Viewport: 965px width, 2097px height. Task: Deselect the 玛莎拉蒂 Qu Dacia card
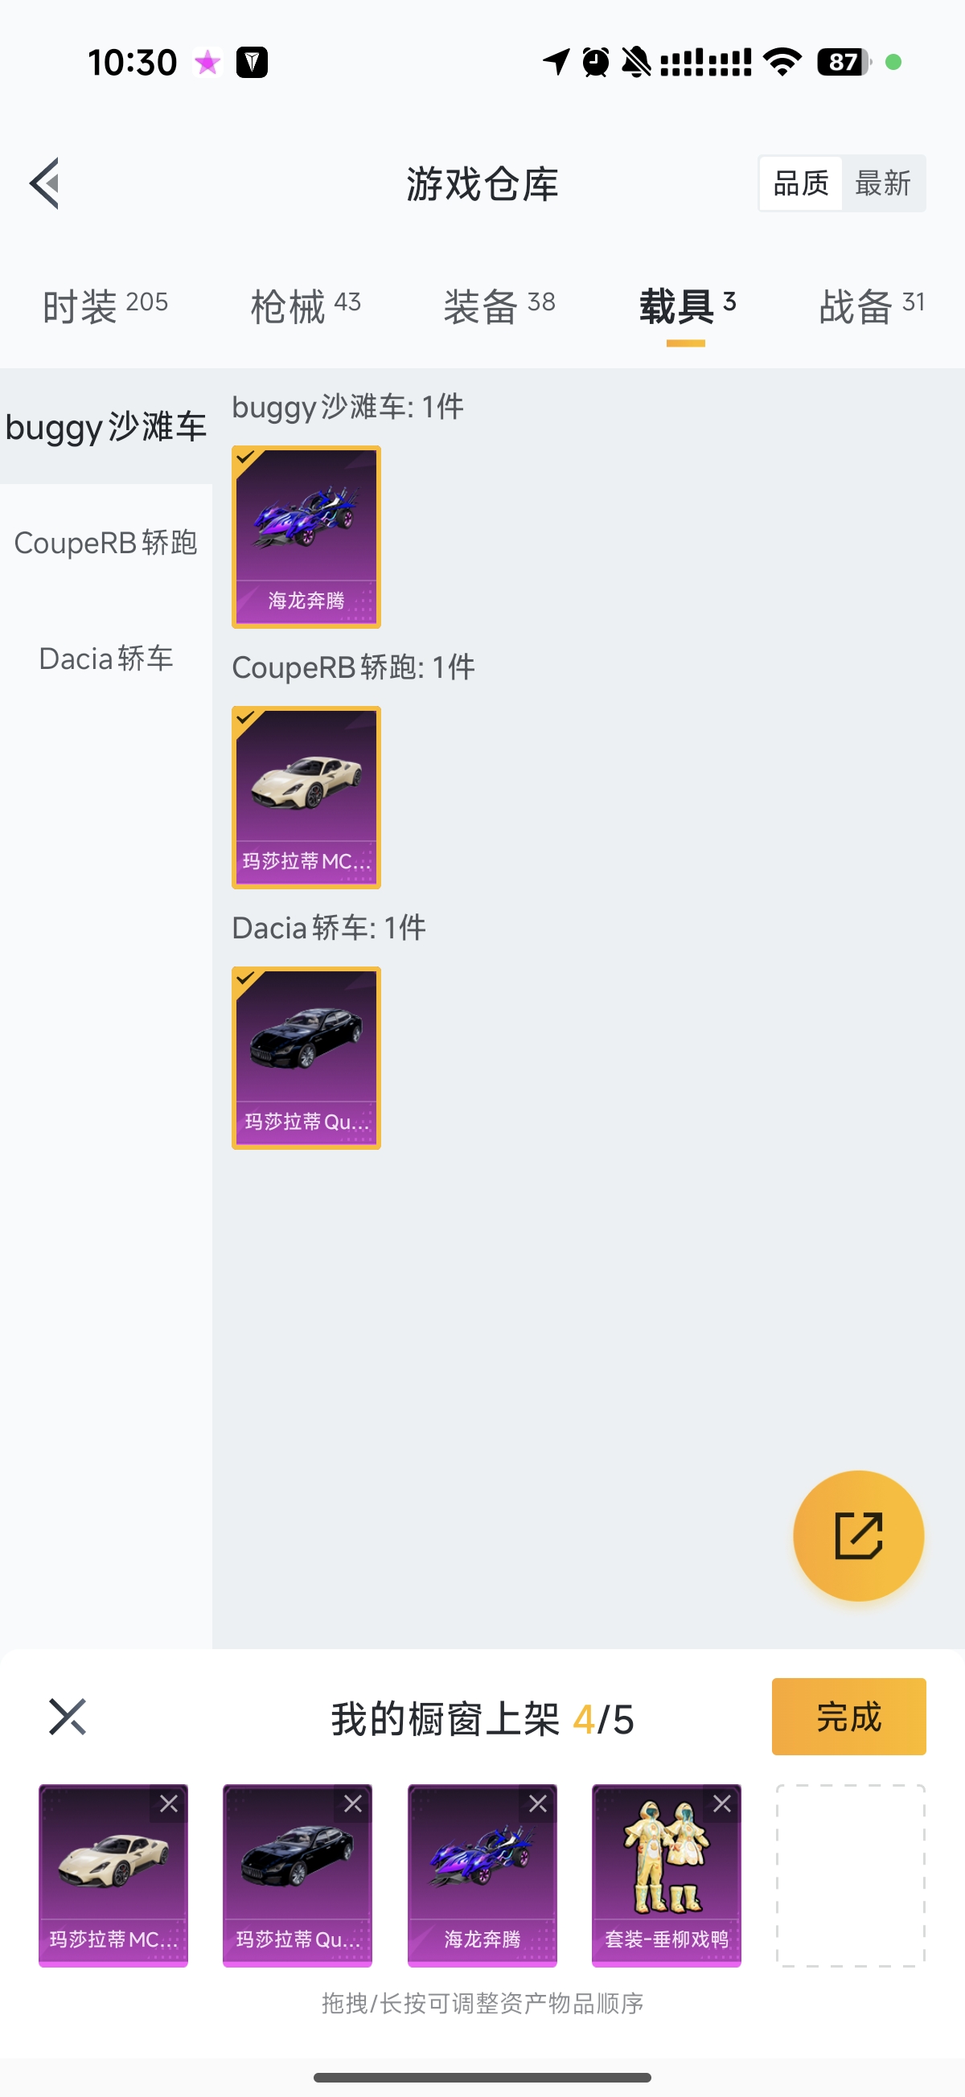coord(306,1057)
